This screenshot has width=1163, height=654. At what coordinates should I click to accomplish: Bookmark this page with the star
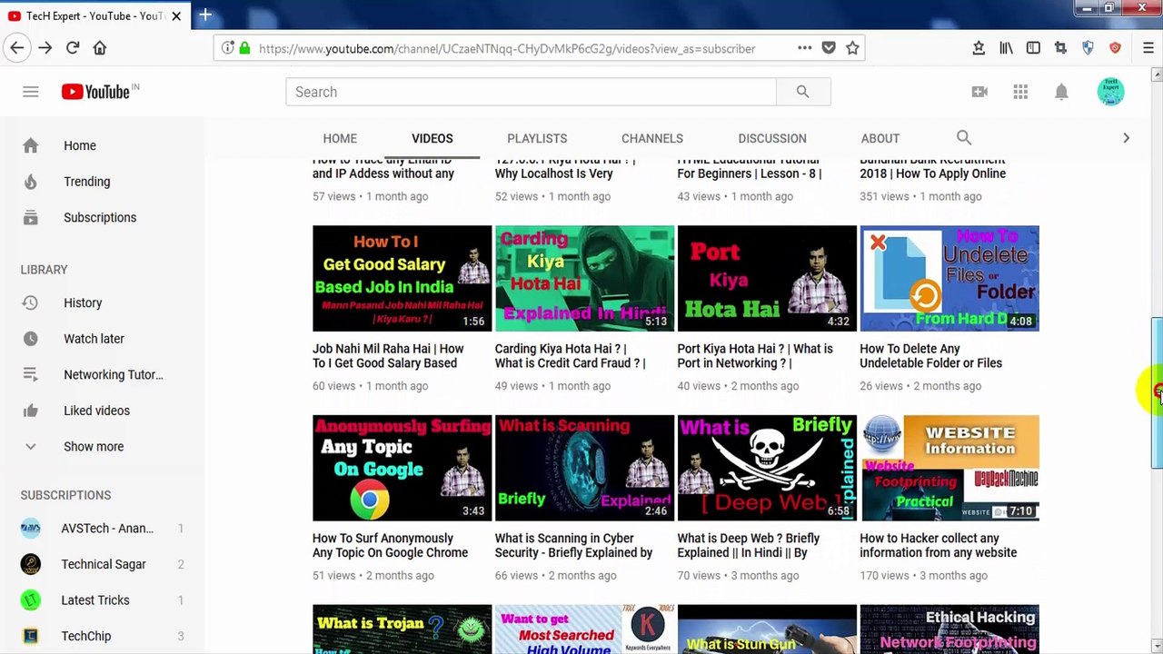pos(852,48)
